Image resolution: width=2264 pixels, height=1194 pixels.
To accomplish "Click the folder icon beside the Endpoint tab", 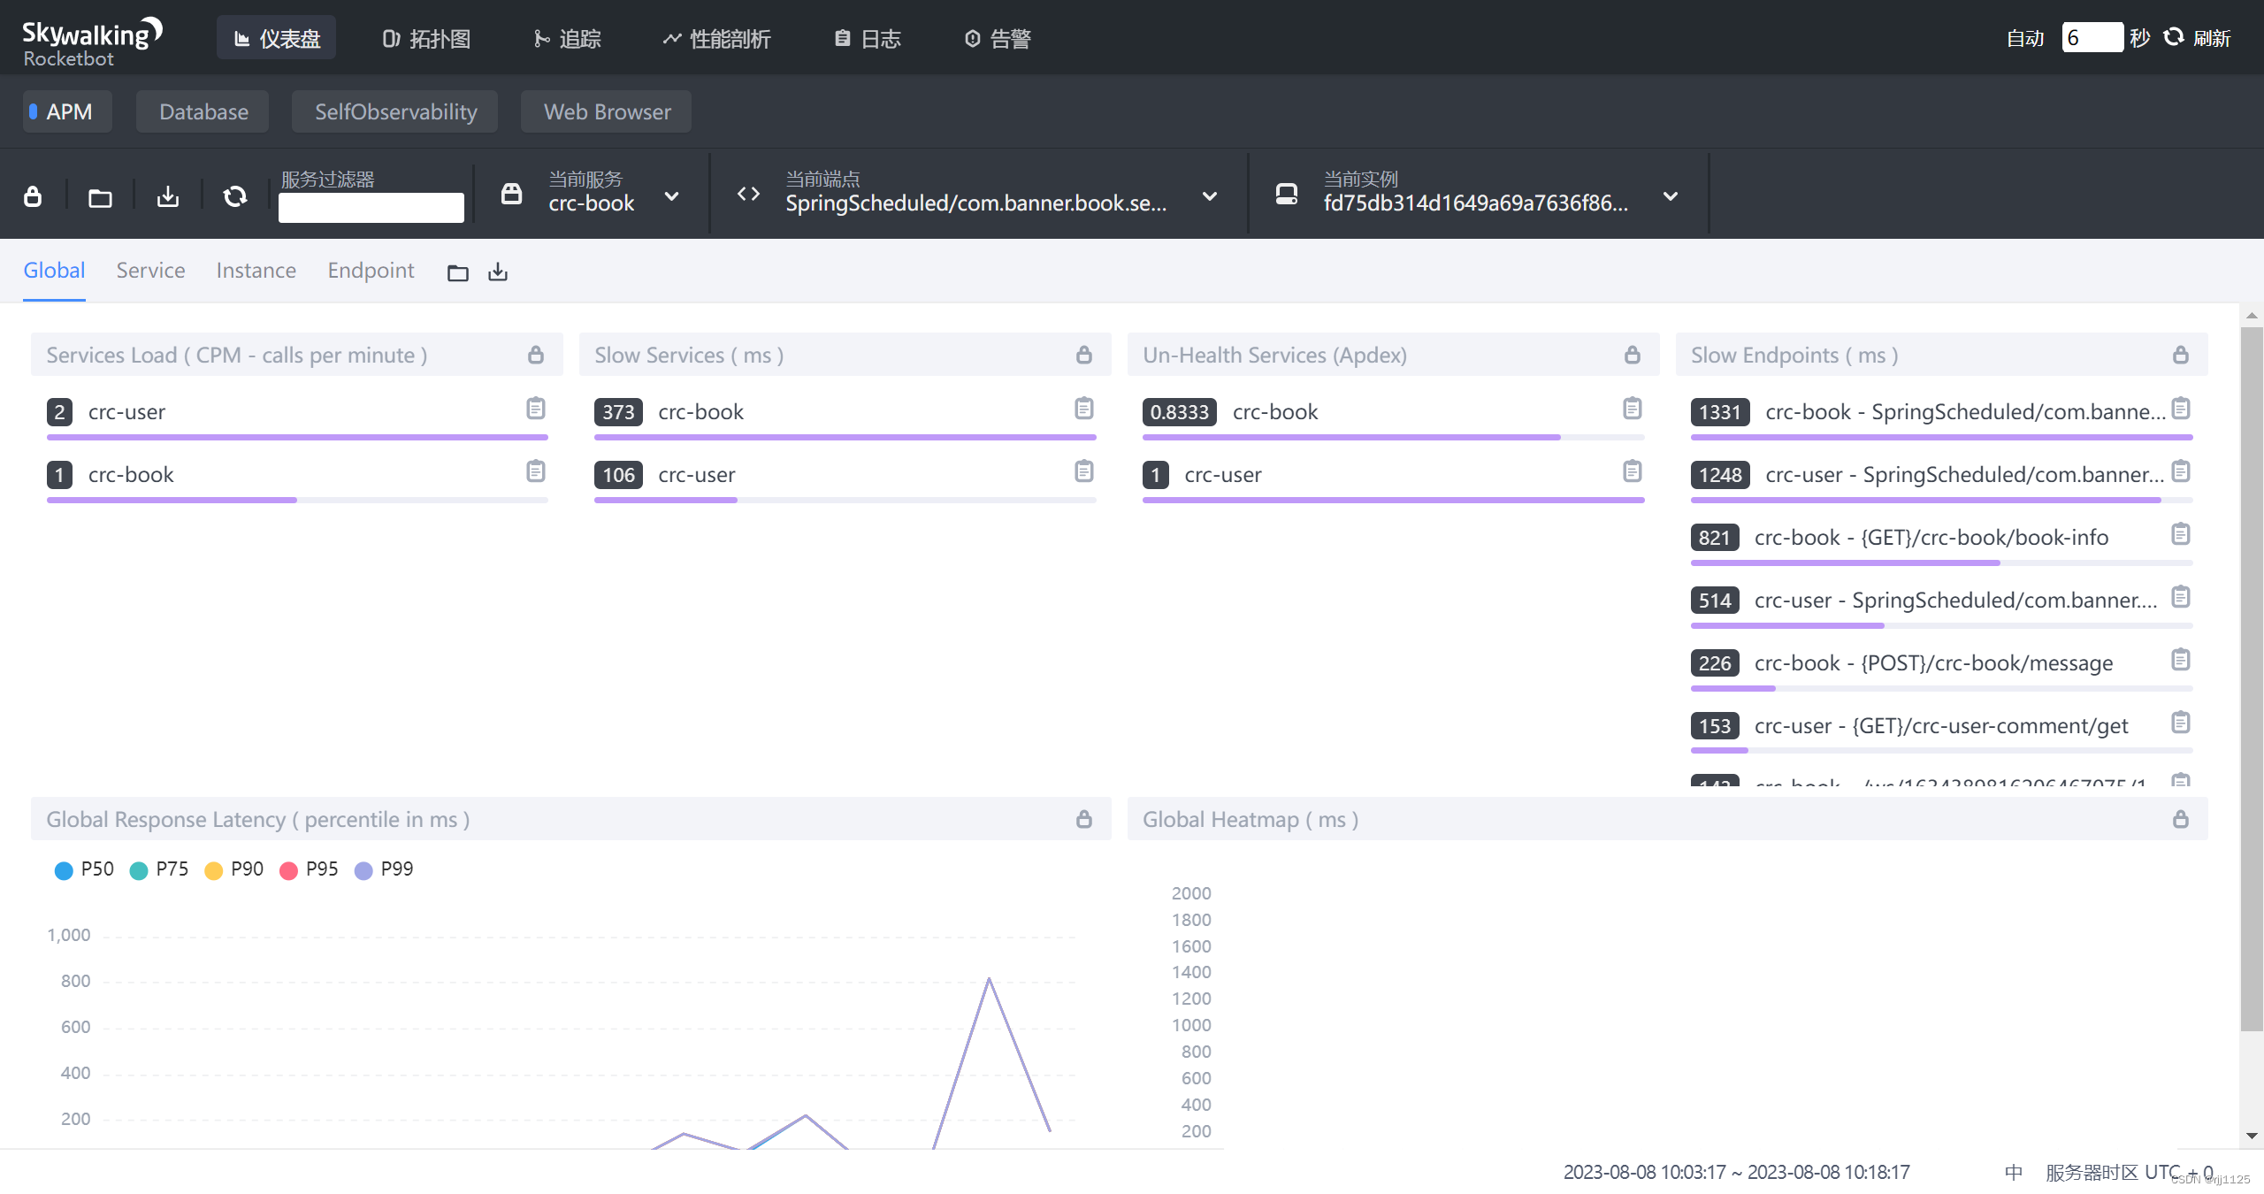I will (x=457, y=272).
